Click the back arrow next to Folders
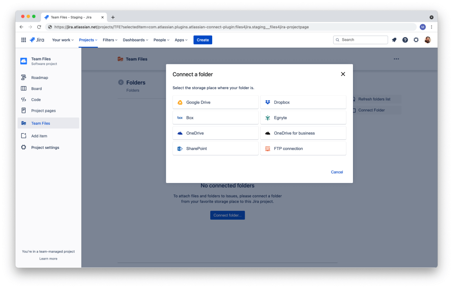 pyautogui.click(x=121, y=82)
